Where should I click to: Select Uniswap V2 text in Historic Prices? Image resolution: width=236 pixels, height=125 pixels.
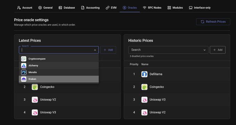(157, 113)
